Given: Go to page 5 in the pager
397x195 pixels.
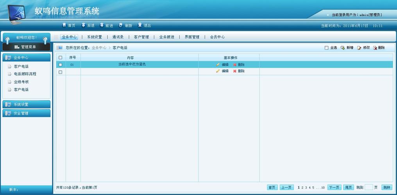Looking at the screenshot, I should click(313, 188).
